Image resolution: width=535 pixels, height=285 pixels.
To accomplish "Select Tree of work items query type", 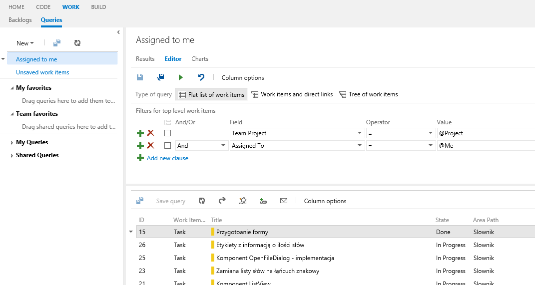I will click(x=368, y=94).
